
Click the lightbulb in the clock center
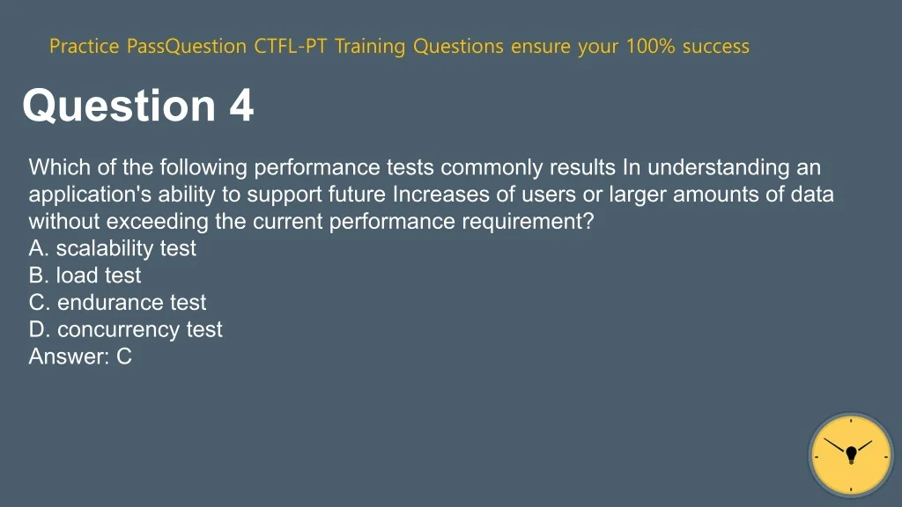[851, 454]
